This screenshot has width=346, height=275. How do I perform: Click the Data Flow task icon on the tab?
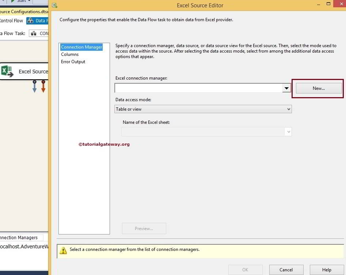[30, 20]
